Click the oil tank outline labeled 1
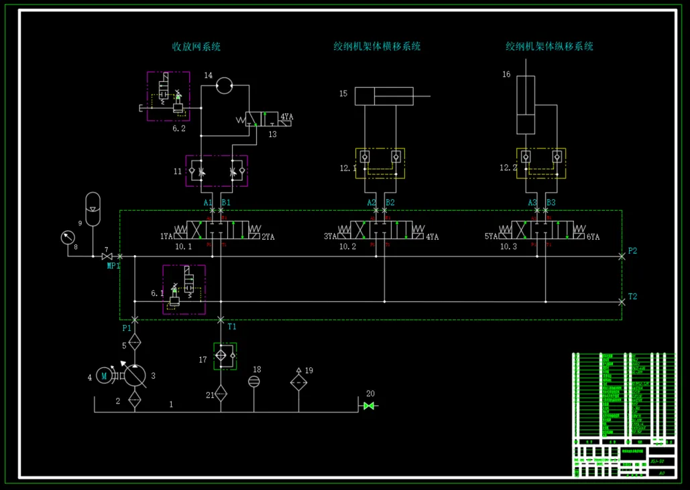690x490 pixels. (226, 405)
